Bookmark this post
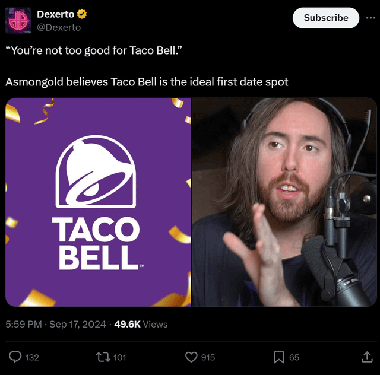Viewport: 380px width, 375px height. (x=279, y=357)
